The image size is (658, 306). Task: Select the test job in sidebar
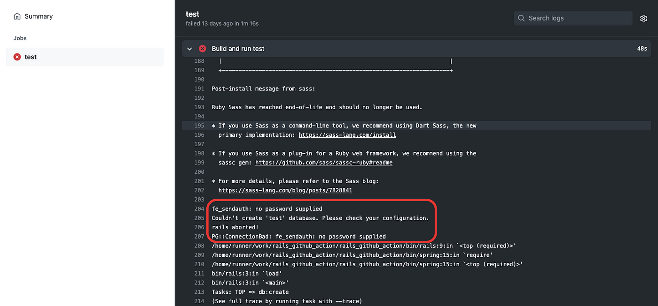85,57
